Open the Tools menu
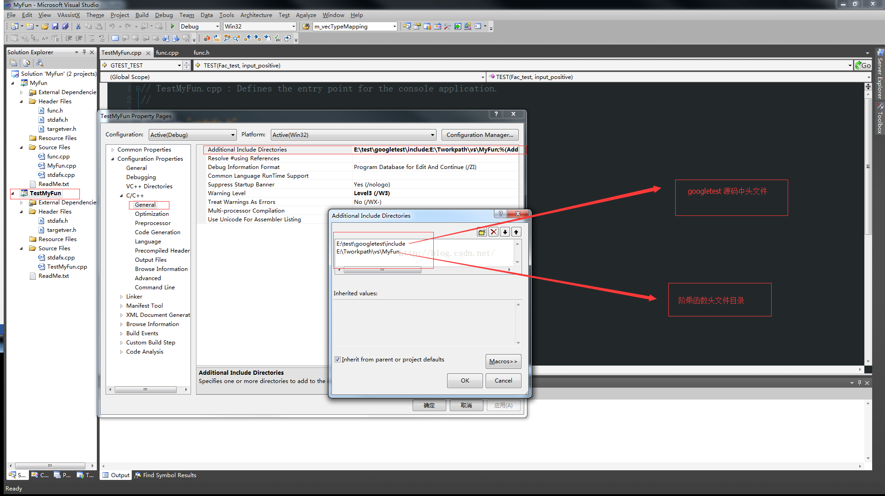 click(x=226, y=15)
